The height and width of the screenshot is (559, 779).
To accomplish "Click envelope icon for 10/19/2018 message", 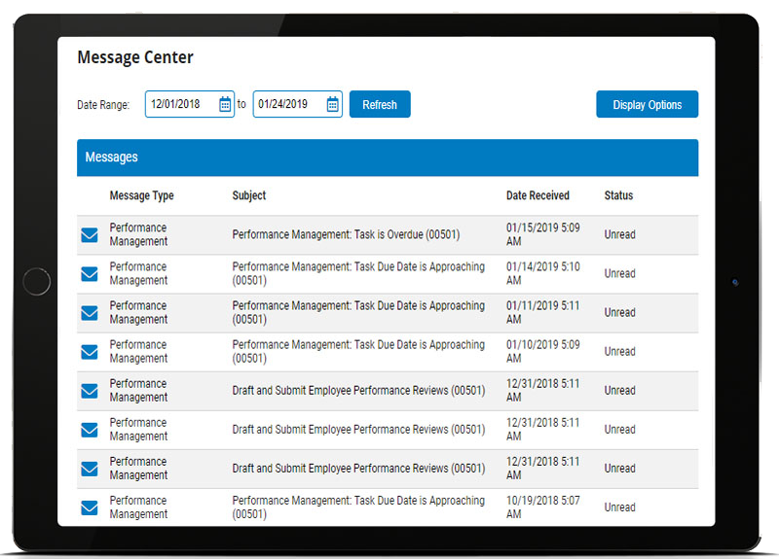I will click(90, 507).
